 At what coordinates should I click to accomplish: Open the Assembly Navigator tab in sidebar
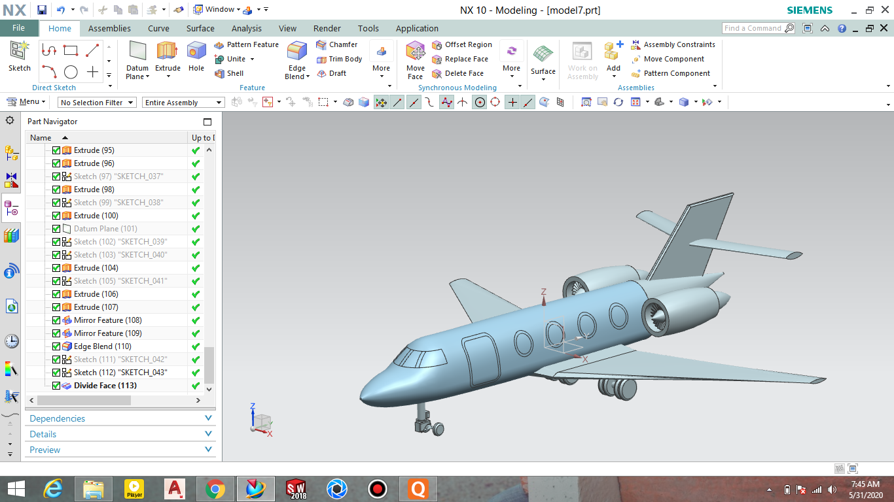[x=11, y=153]
